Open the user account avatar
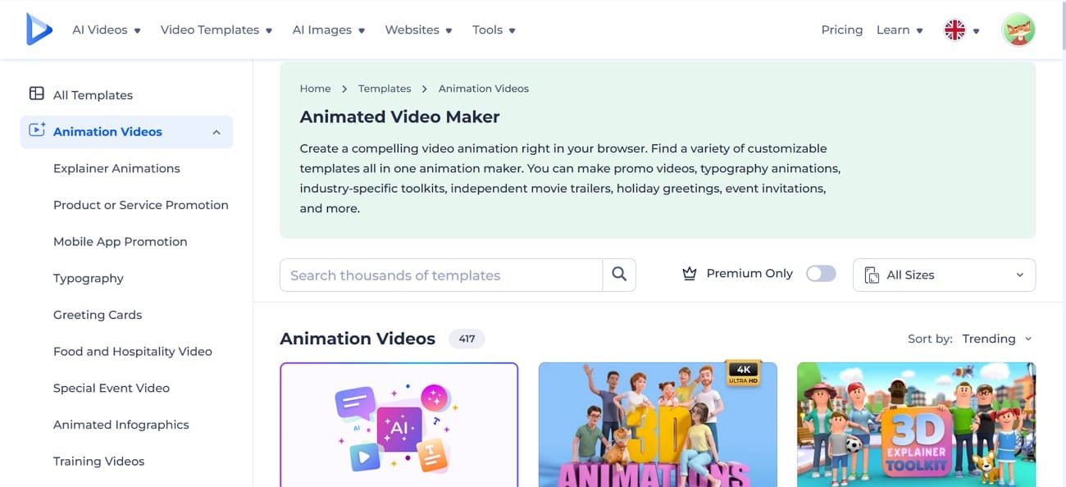 [x=1018, y=30]
